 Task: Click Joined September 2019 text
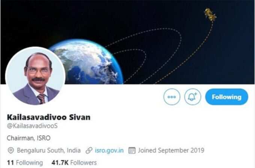coord(171,150)
